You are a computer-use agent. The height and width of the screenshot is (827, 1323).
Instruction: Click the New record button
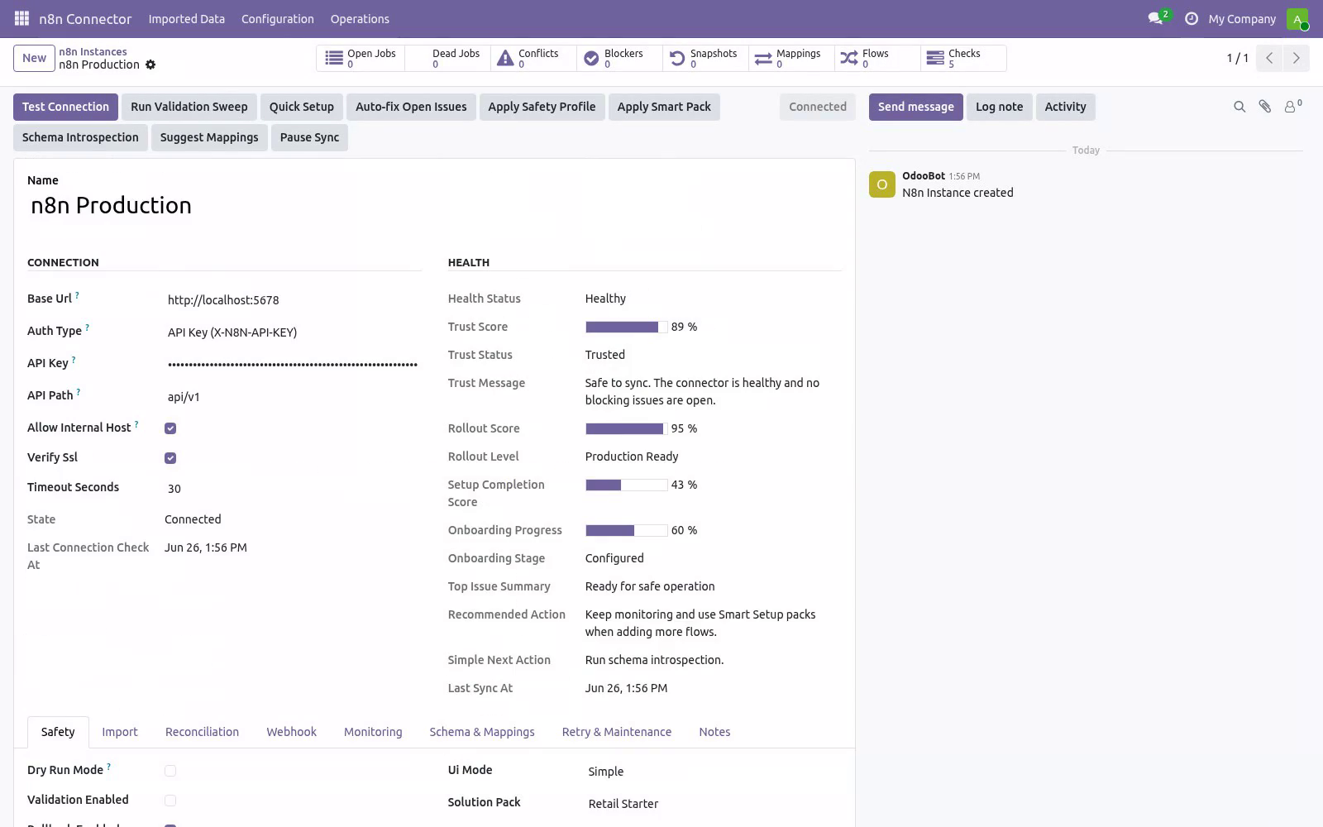34,58
